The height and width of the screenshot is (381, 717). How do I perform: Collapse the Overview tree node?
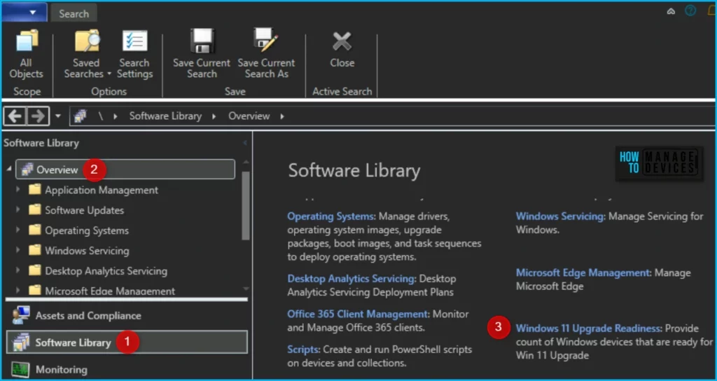pyautogui.click(x=10, y=169)
